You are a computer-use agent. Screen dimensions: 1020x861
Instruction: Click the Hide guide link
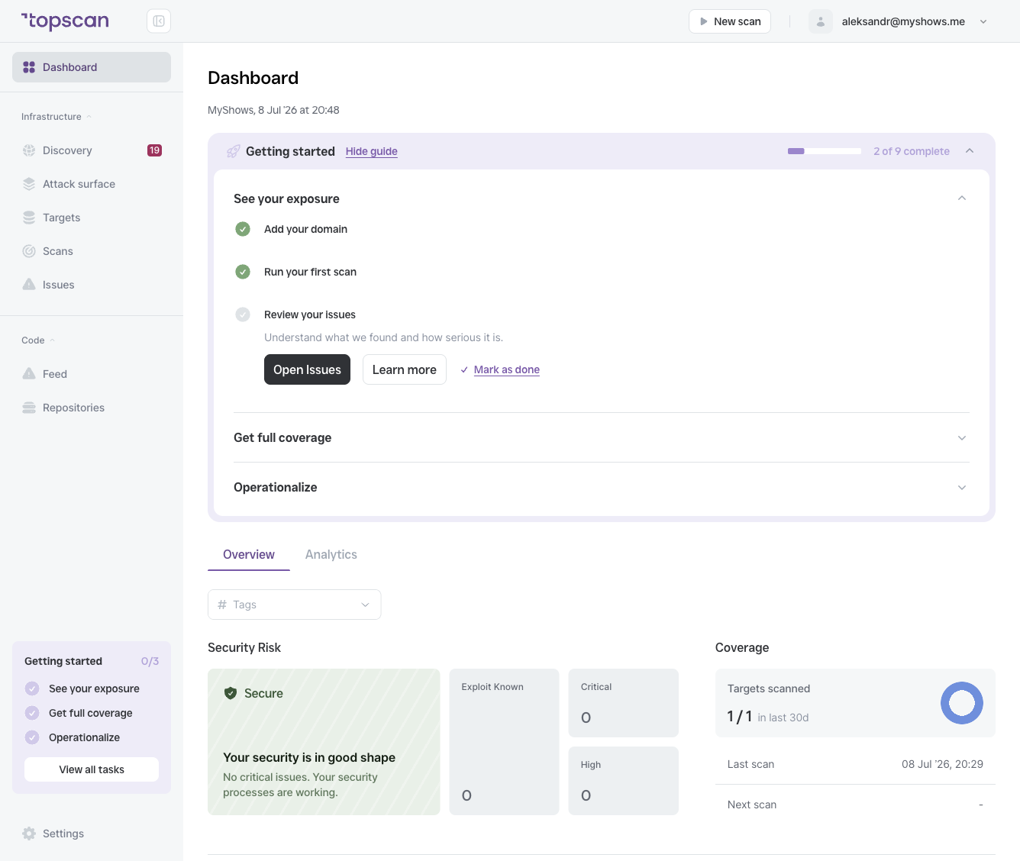372,151
